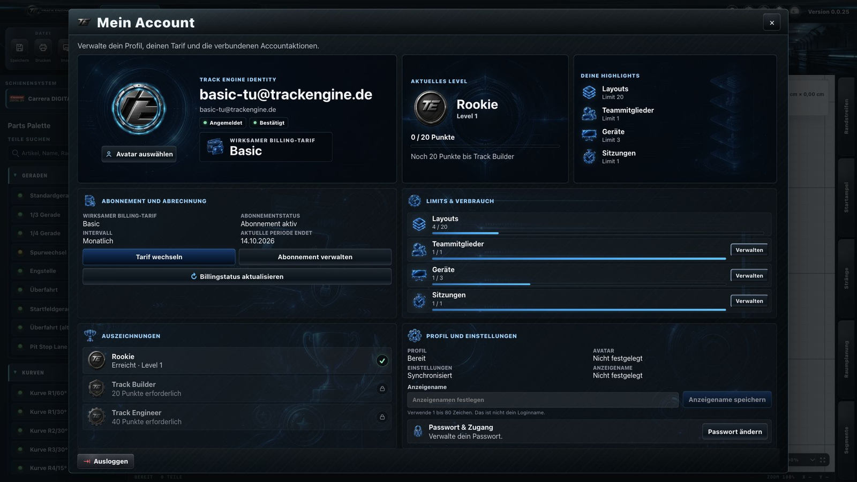Click the Track Engine avatar emblem
Viewport: 857px width, 482px height.
tap(139, 109)
